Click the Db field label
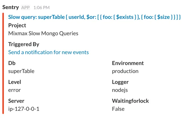The image size is (190, 118). tap(12, 63)
